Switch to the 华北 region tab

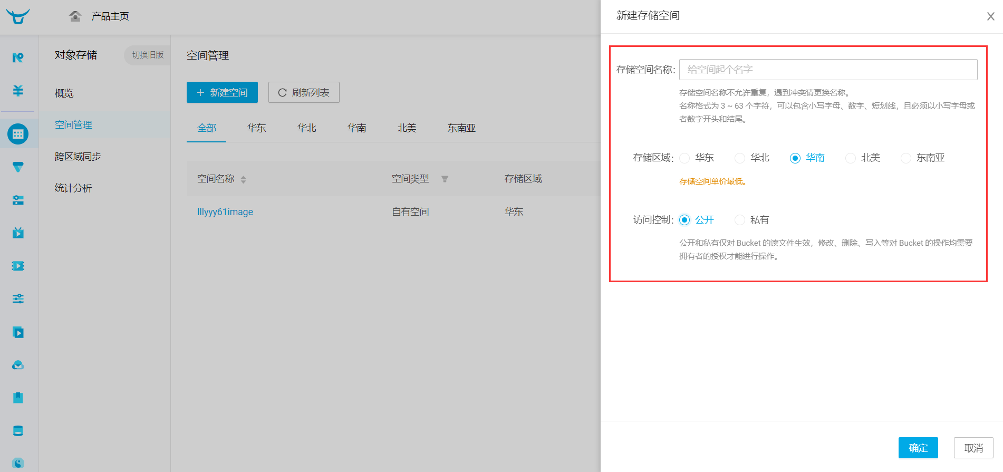pos(307,128)
